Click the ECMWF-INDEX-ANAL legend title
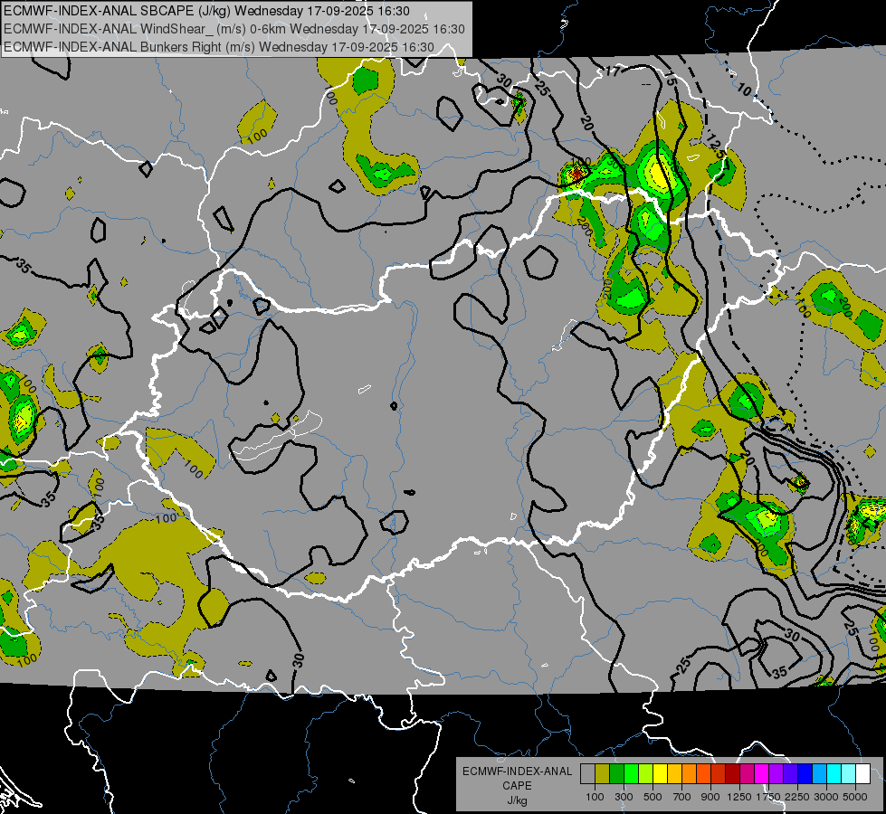This screenshot has width=886, height=814. coord(517,771)
